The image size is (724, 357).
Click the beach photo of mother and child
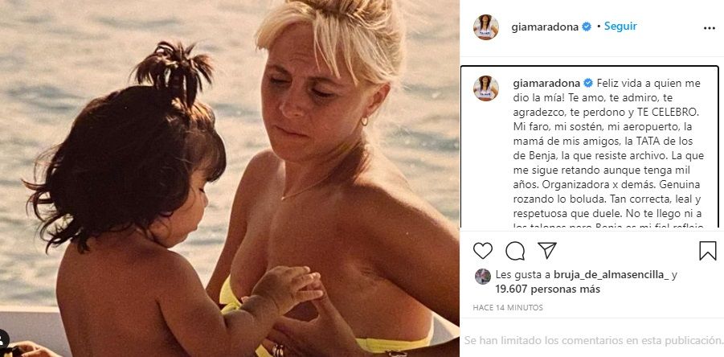(x=230, y=178)
